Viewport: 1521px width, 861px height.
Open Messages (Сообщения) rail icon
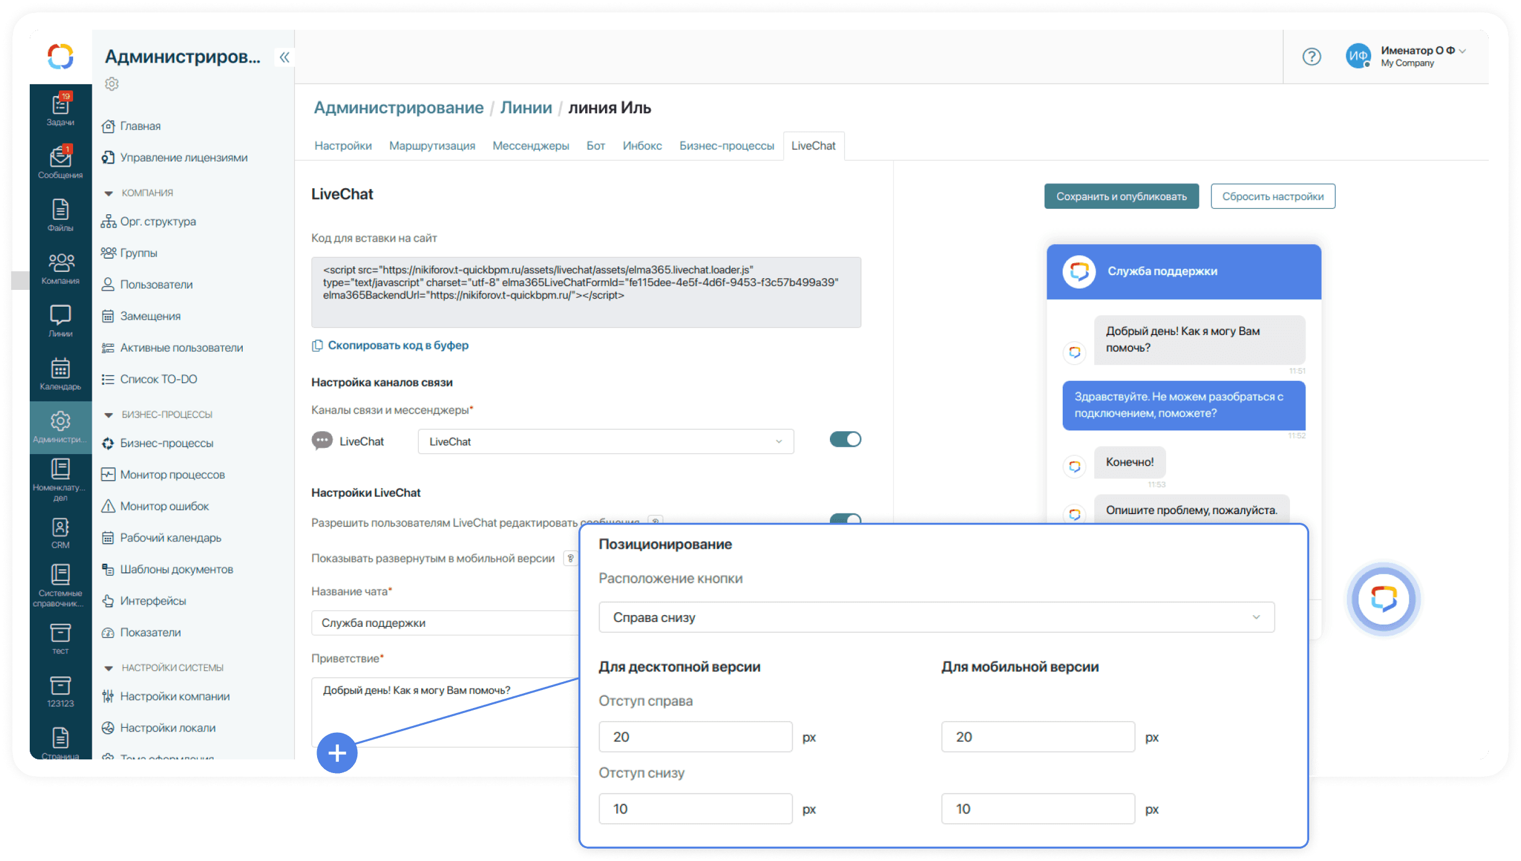pos(61,162)
